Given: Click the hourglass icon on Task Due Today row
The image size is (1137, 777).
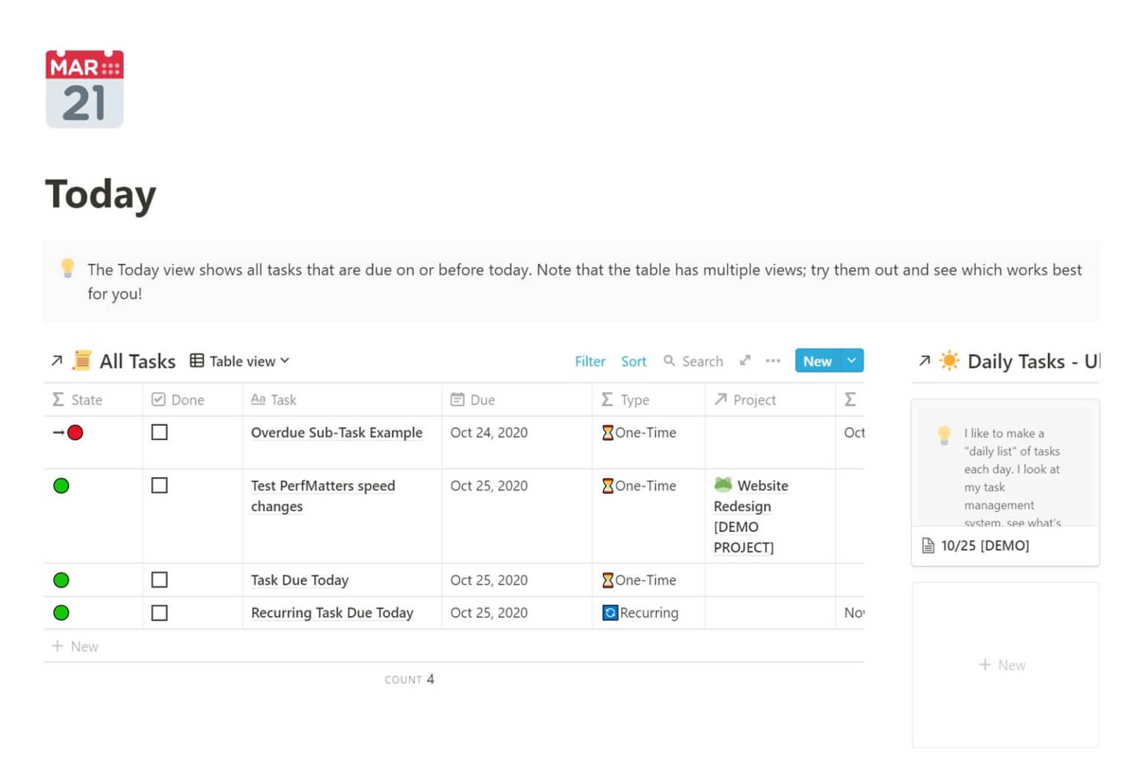Looking at the screenshot, I should (608, 580).
